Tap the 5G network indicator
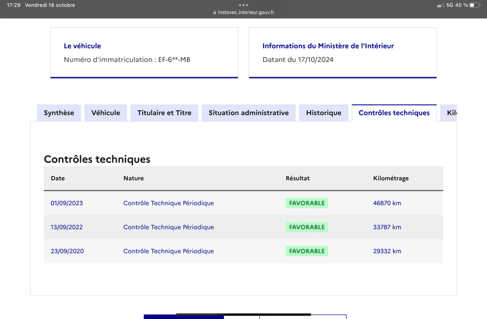 [449, 5]
